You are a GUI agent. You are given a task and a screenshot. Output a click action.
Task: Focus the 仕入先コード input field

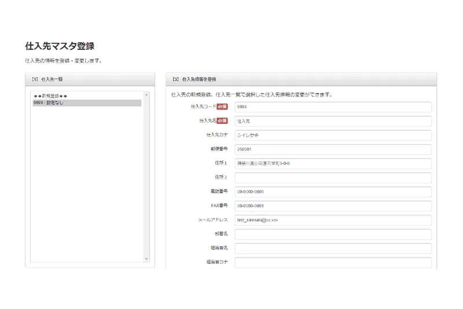(x=333, y=107)
